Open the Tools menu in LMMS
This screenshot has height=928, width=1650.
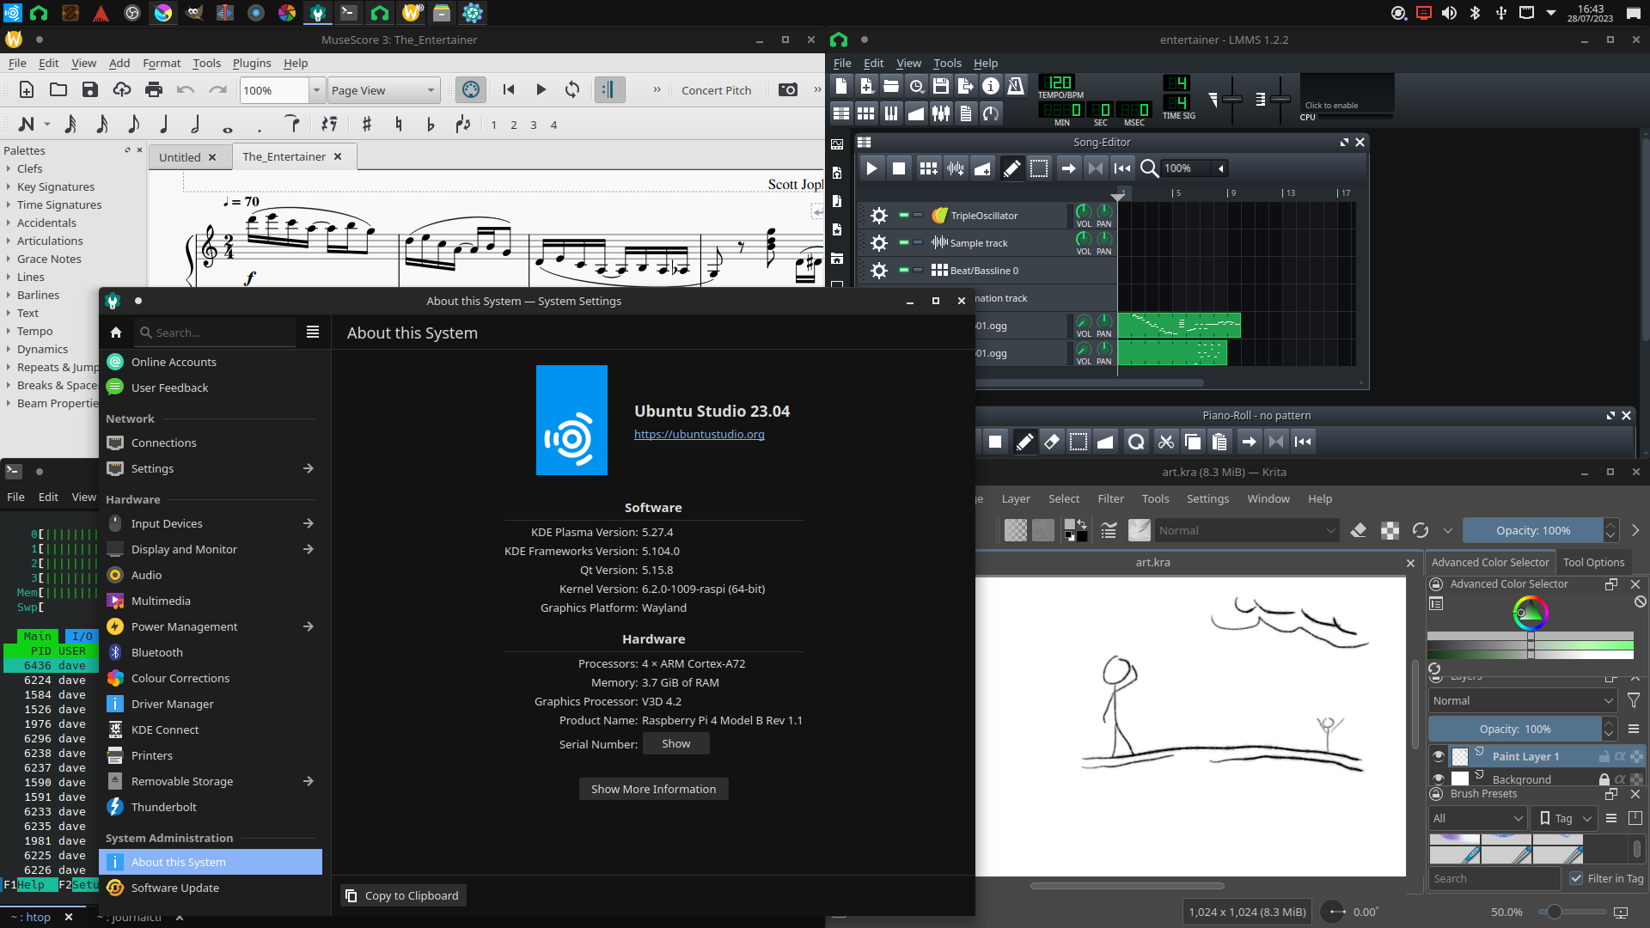click(x=947, y=63)
